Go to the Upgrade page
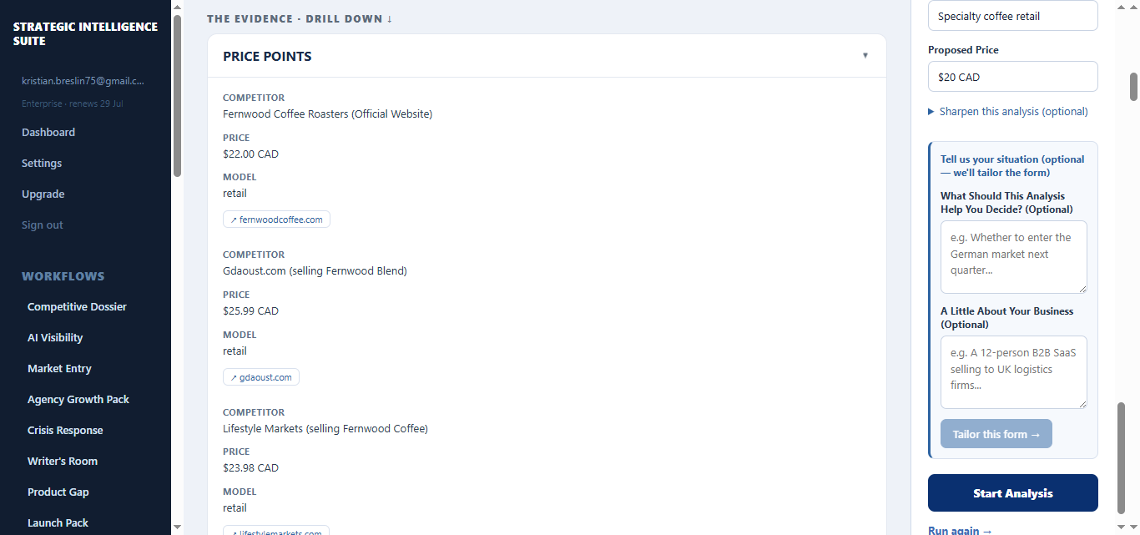Screen dimensions: 1140x535 43,194
